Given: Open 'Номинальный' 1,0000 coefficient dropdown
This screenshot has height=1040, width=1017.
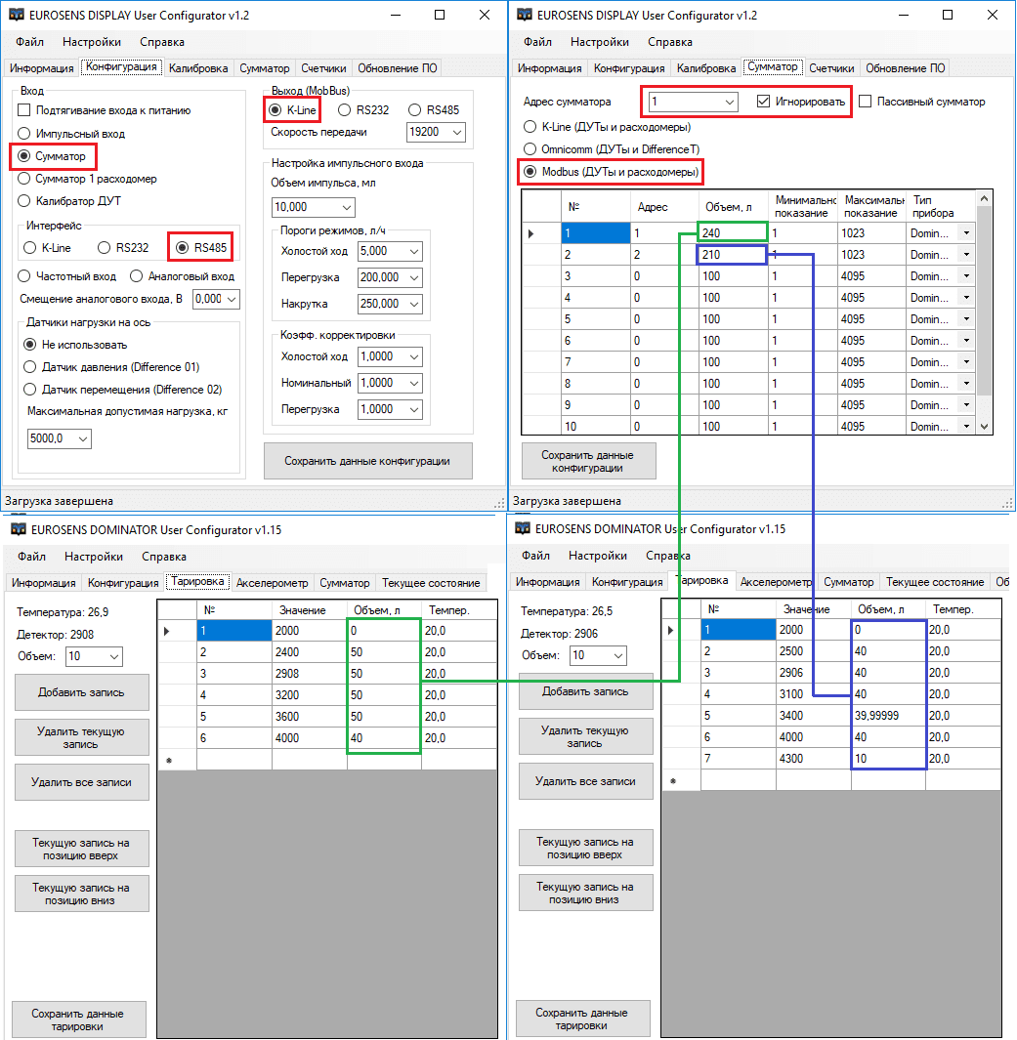Looking at the screenshot, I should tap(414, 384).
